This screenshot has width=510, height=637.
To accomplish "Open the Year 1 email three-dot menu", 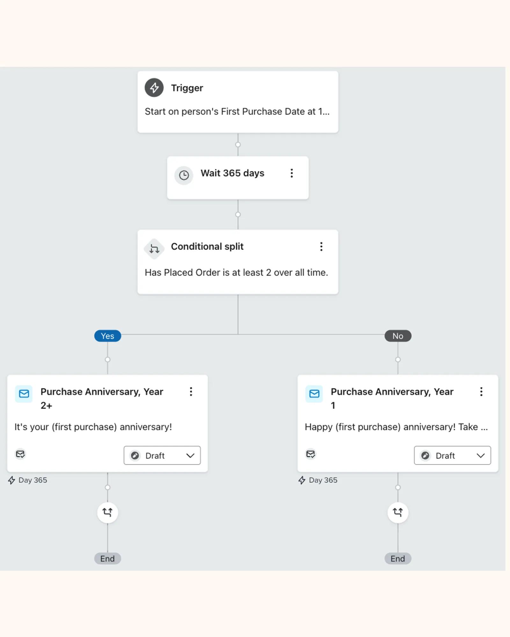I will (481, 392).
